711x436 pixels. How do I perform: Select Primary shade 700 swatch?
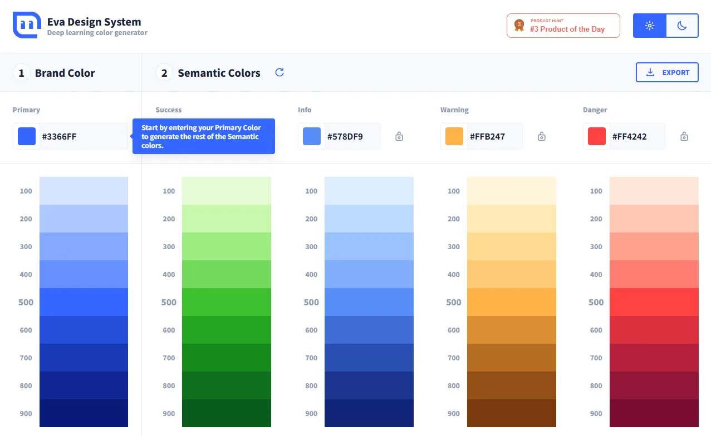[84, 358]
